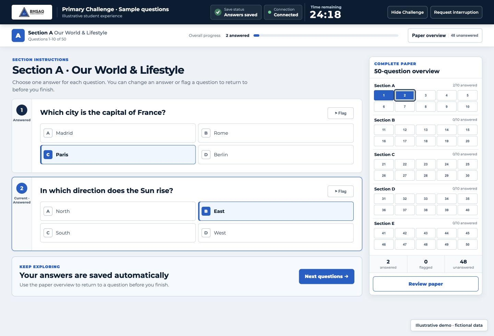Open question 23 in Section C
Image resolution: width=494 pixels, height=336 pixels.
click(x=426, y=164)
